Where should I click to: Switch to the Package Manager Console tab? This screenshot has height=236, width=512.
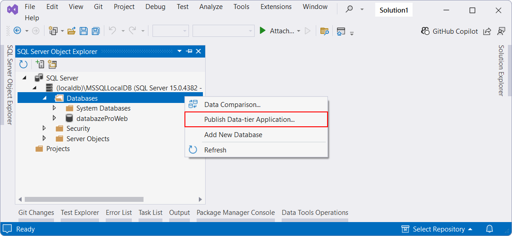pos(236,213)
